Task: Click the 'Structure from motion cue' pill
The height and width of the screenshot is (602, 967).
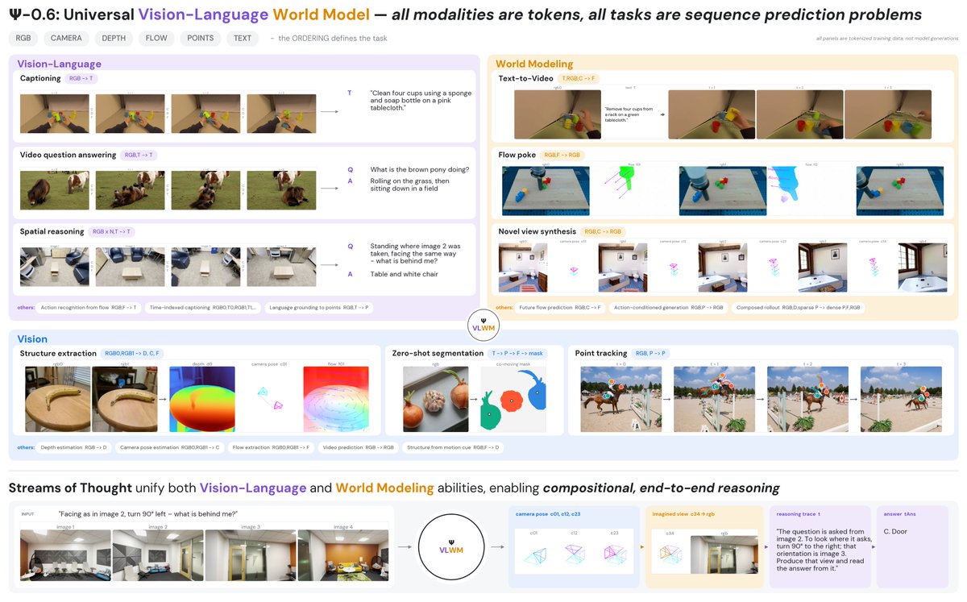Action: point(454,446)
